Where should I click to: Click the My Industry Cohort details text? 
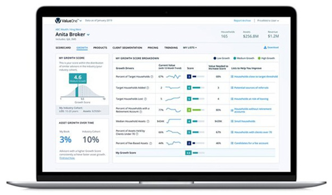tap(80, 110)
